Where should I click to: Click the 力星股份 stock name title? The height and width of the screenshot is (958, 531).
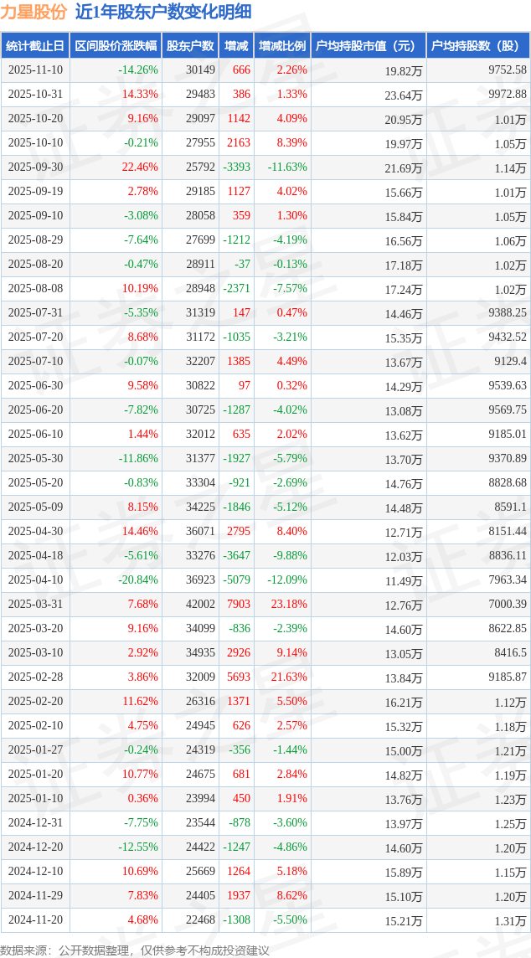(x=34, y=12)
